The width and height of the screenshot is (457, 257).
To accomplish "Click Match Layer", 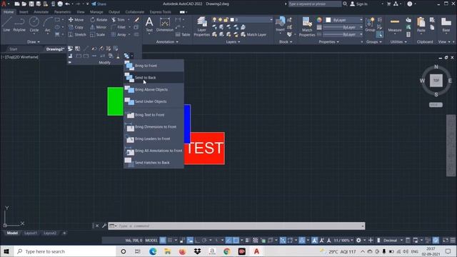I will pyautogui.click(x=253, y=34).
